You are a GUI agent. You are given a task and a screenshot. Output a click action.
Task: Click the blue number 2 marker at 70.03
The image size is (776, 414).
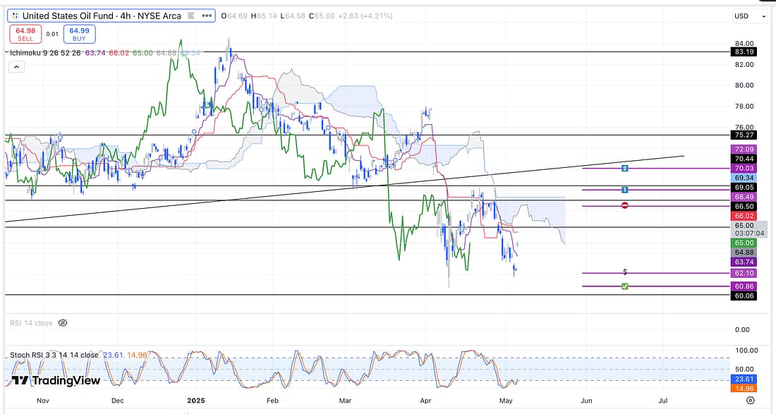pyautogui.click(x=625, y=169)
